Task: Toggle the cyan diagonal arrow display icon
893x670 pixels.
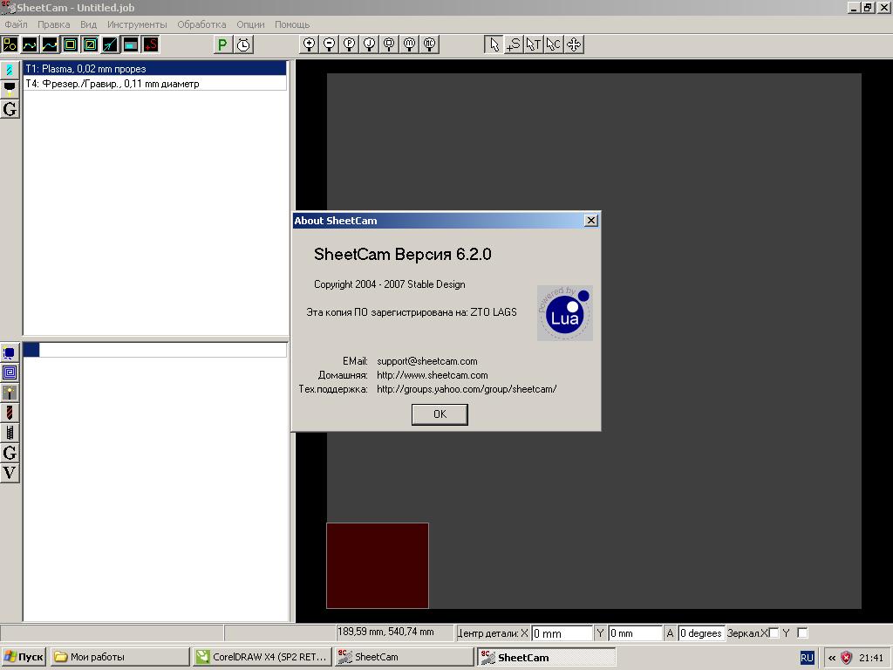Action: [111, 44]
